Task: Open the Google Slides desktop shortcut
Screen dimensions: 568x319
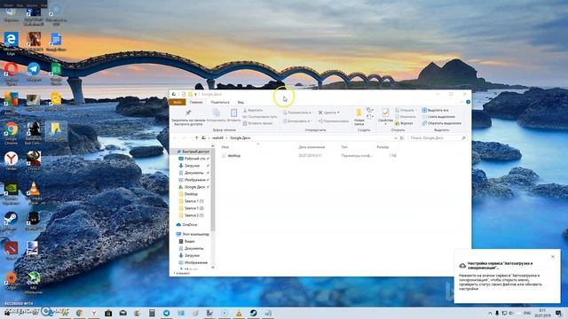Action: [56, 101]
